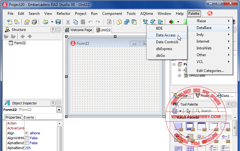Click the Redo arrow icon

(x=98, y=22)
